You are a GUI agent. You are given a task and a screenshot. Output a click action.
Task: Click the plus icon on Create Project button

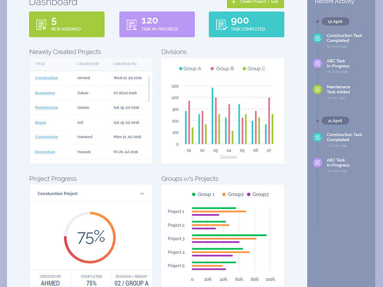235,1
